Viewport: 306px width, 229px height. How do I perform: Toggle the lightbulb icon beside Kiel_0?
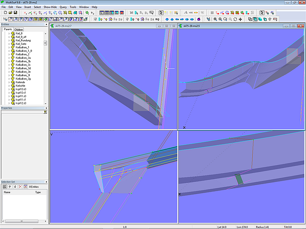(x=13, y=34)
